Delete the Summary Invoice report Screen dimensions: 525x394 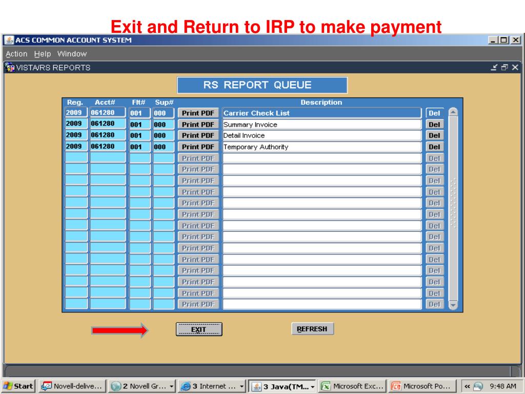(x=435, y=125)
